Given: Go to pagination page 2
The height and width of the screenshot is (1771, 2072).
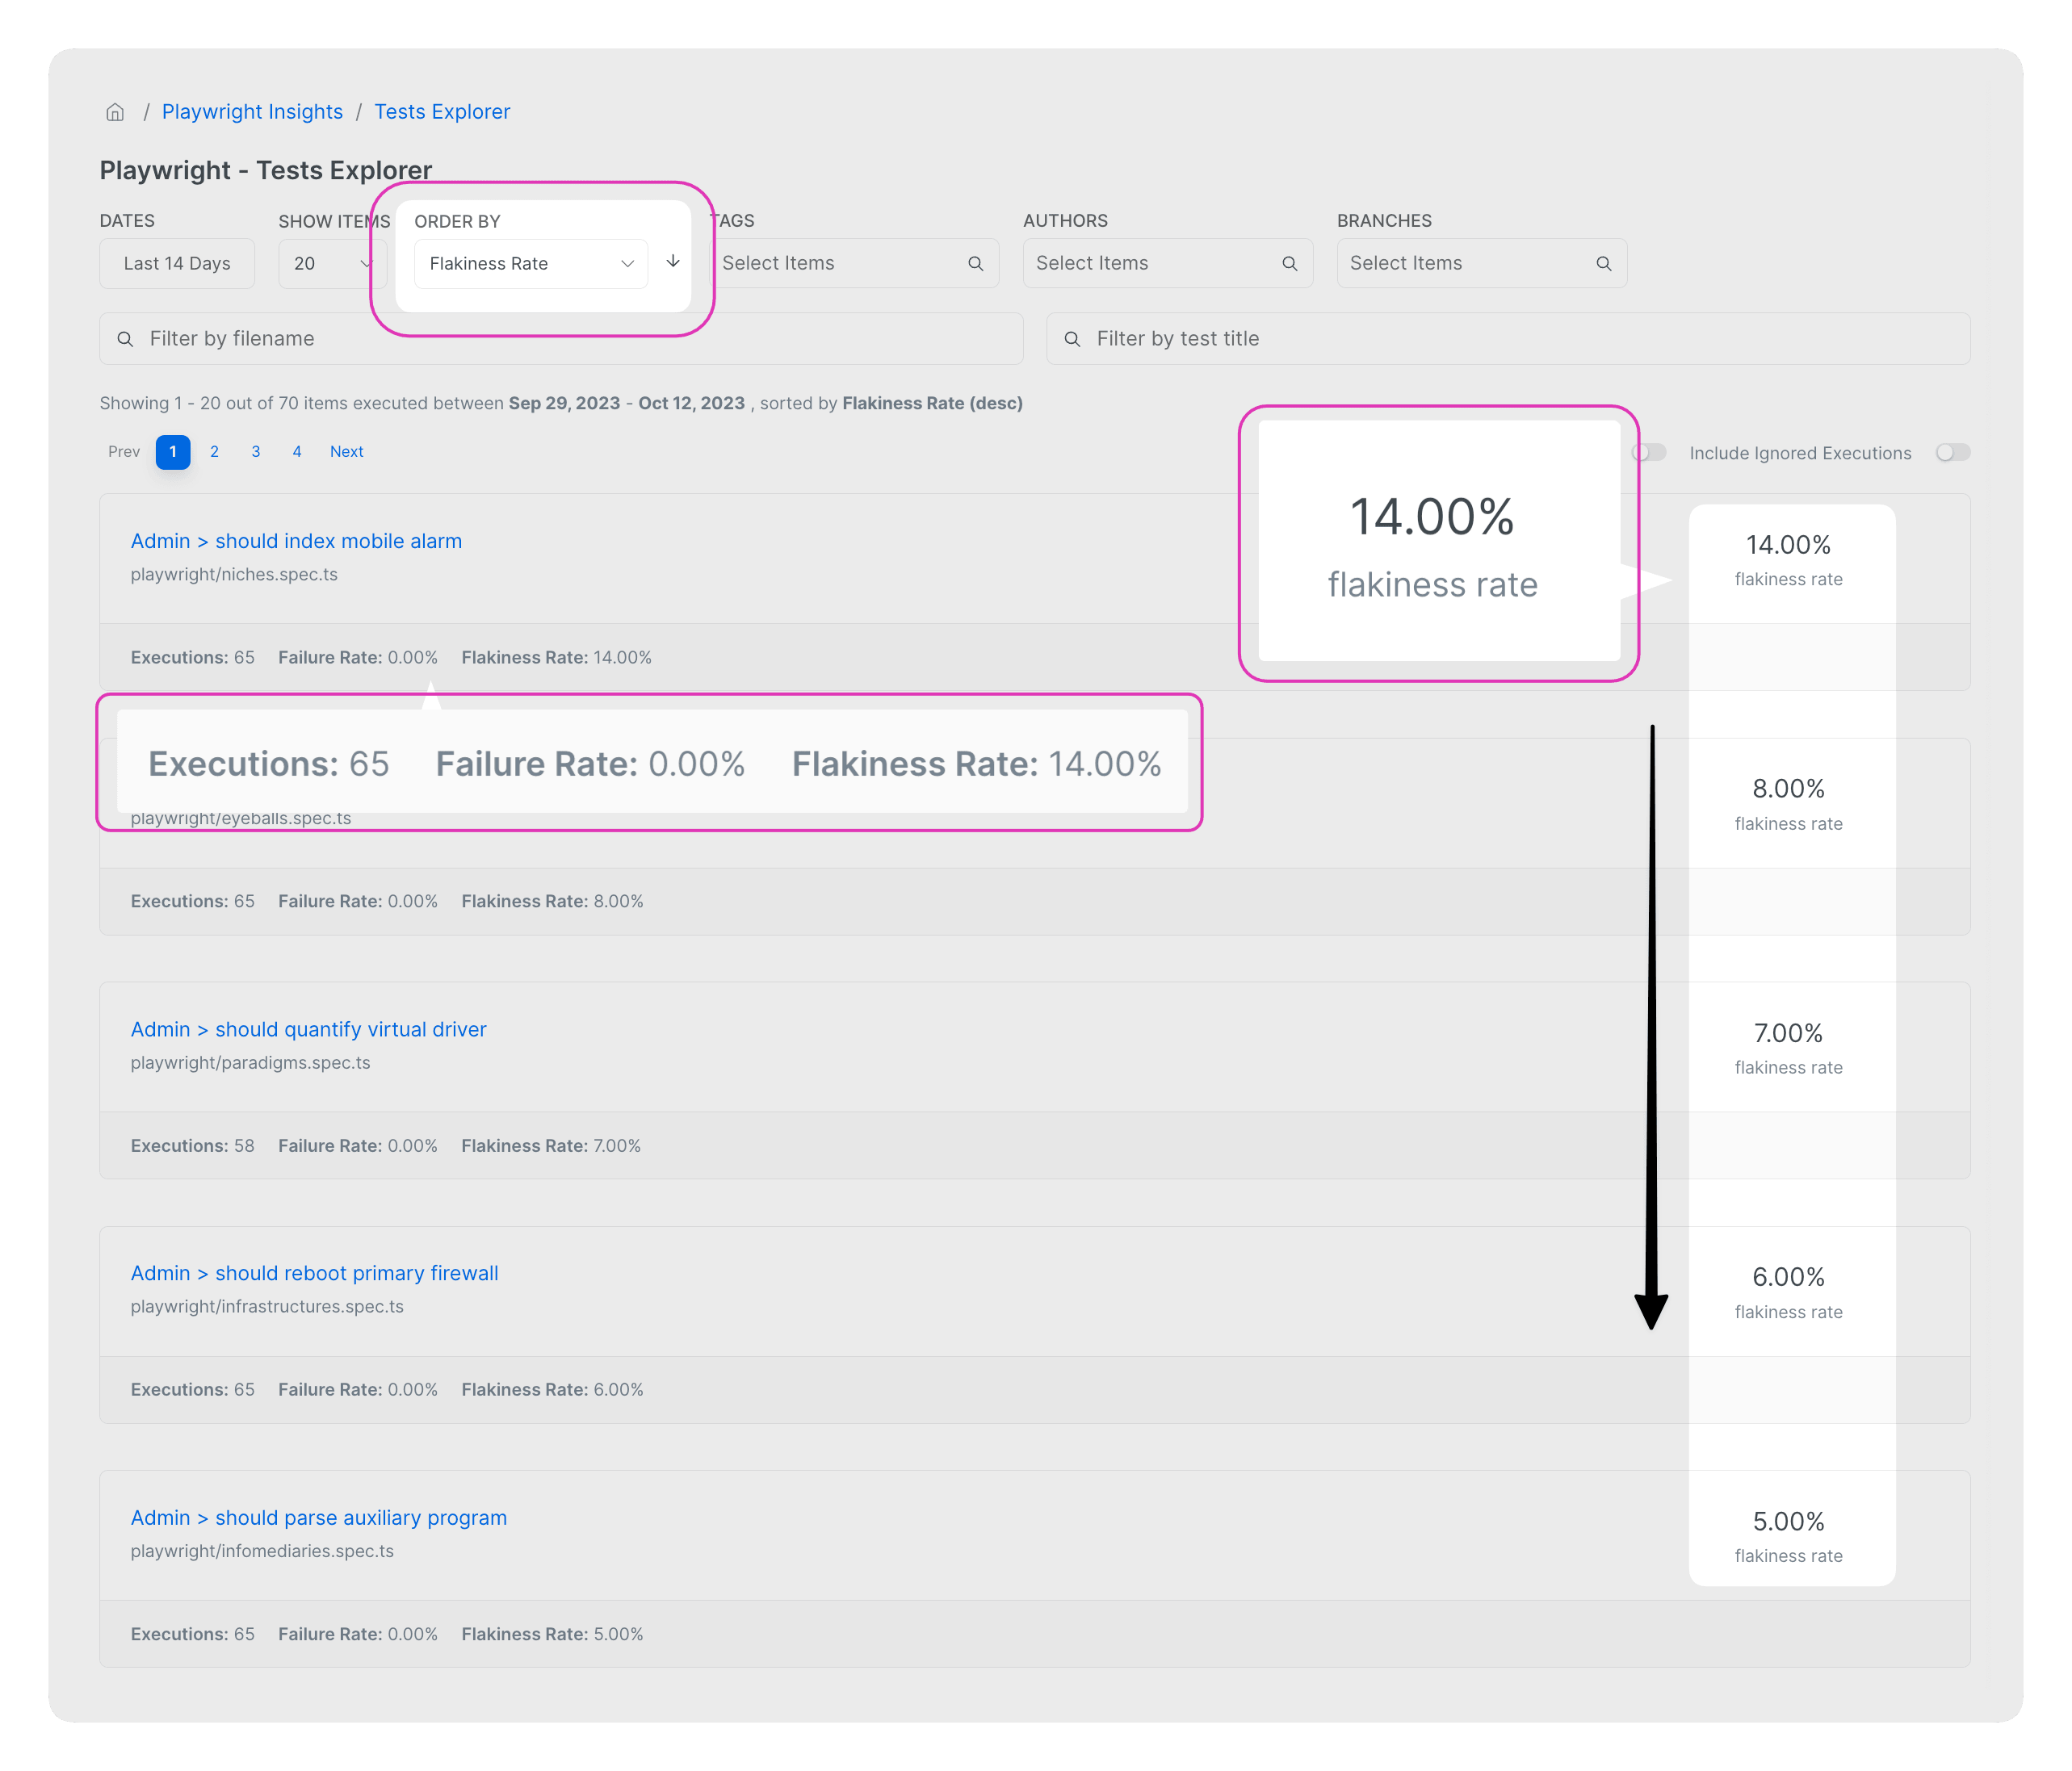Looking at the screenshot, I should [x=214, y=452].
